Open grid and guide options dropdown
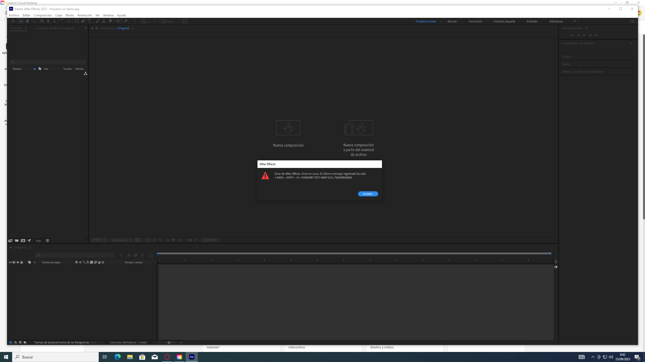Viewport: 645px width, 362px height. [160, 240]
